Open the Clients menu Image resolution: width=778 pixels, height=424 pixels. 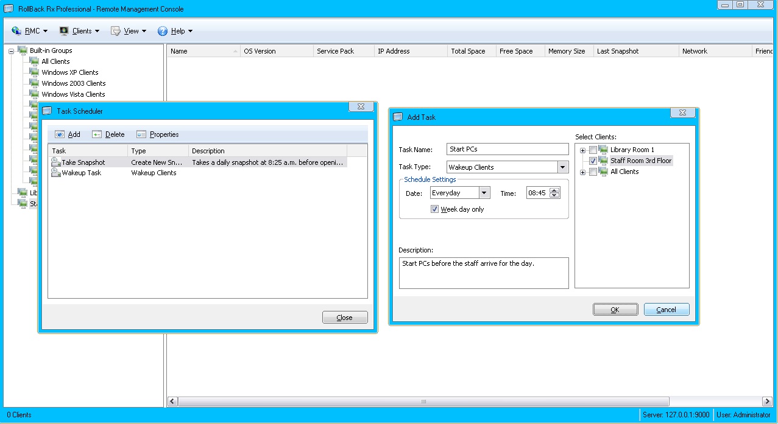click(80, 31)
